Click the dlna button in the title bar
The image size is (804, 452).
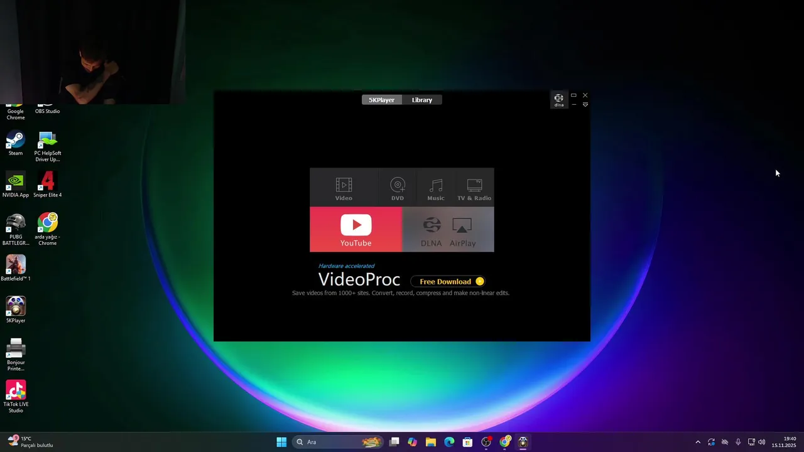(558, 100)
